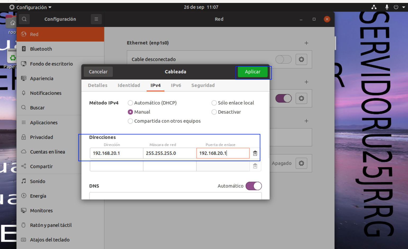408x249 pixels.
Task: Click empty Máscara de red field in second row
Action: [170, 166]
